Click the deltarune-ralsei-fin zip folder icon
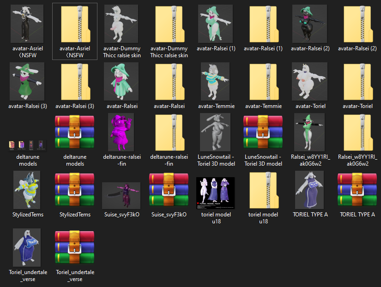Image resolution: width=381 pixels, height=287 pixels. tap(170, 132)
